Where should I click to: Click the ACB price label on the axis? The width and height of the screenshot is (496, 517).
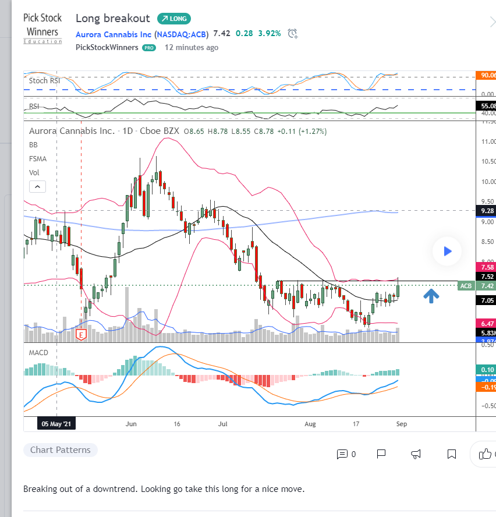tap(466, 286)
